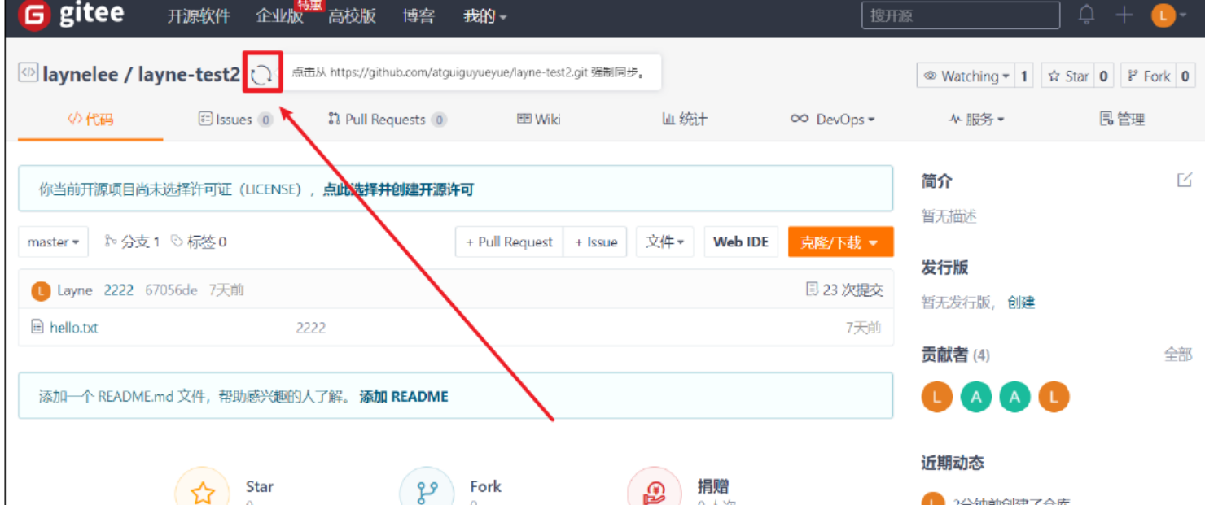Expand the 文件 dropdown
This screenshot has height=505, width=1205.
tap(664, 242)
